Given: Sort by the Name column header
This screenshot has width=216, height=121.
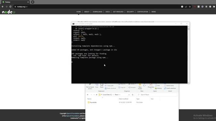Looking at the screenshot, I should [89, 99].
